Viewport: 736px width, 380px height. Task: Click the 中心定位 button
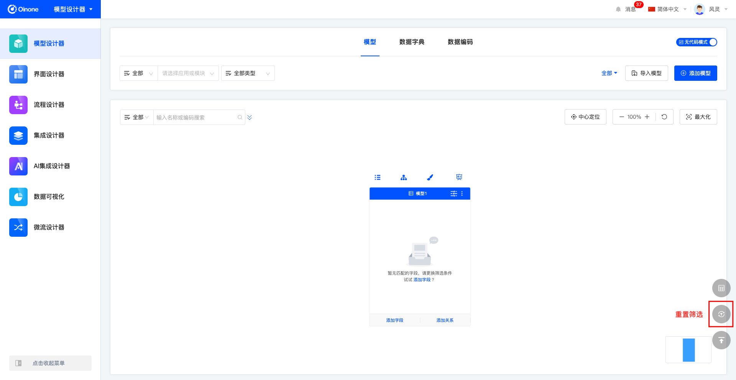(585, 117)
